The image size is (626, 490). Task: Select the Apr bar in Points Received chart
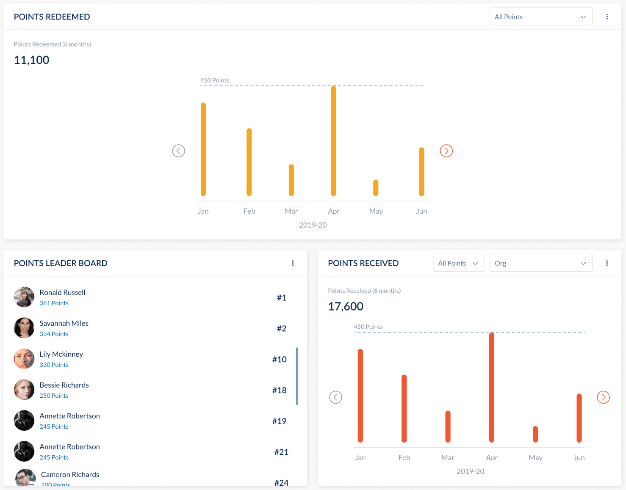coord(492,388)
